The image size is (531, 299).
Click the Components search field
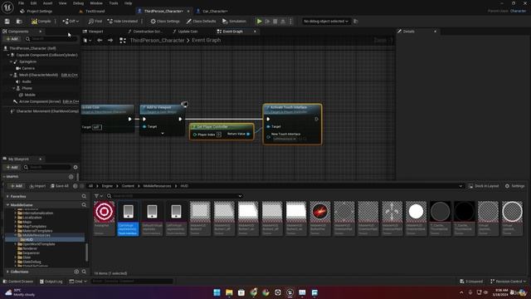pyautogui.click(x=51, y=39)
